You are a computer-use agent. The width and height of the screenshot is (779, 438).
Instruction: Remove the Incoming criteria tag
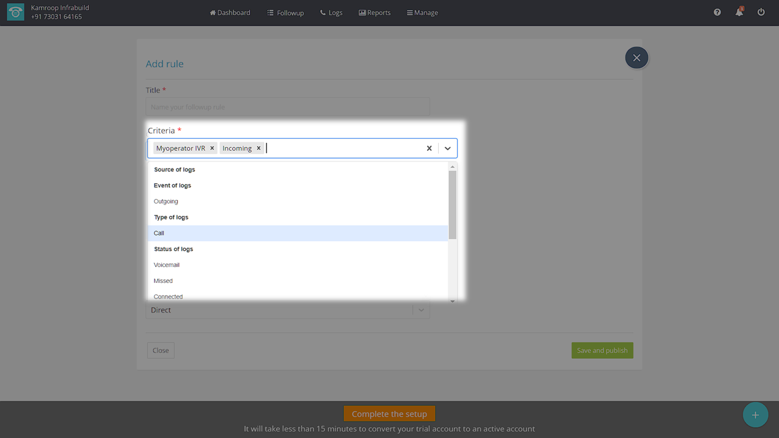click(x=259, y=148)
